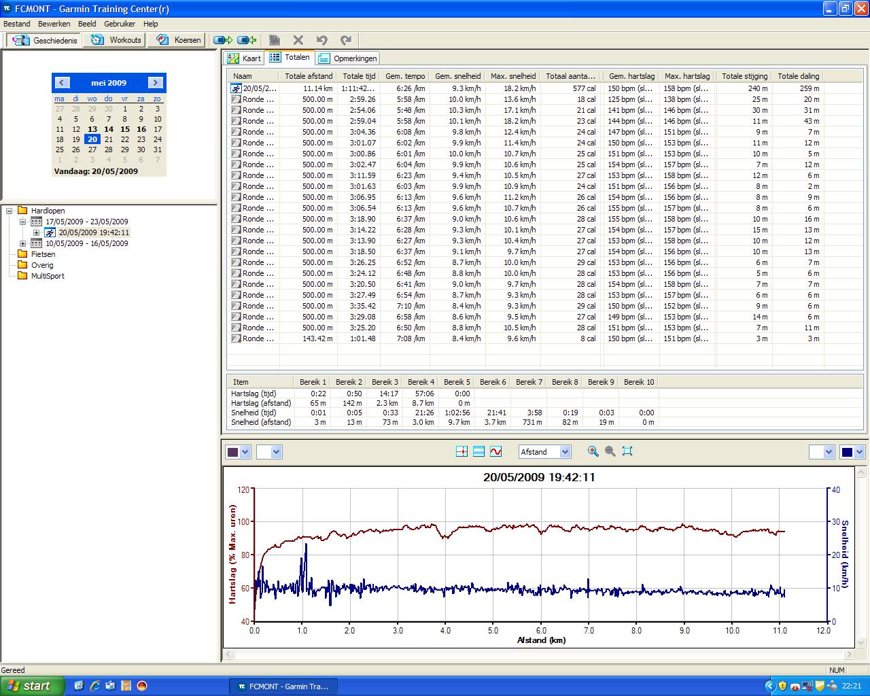Toggle the red curve smoothing chart icon

point(495,451)
